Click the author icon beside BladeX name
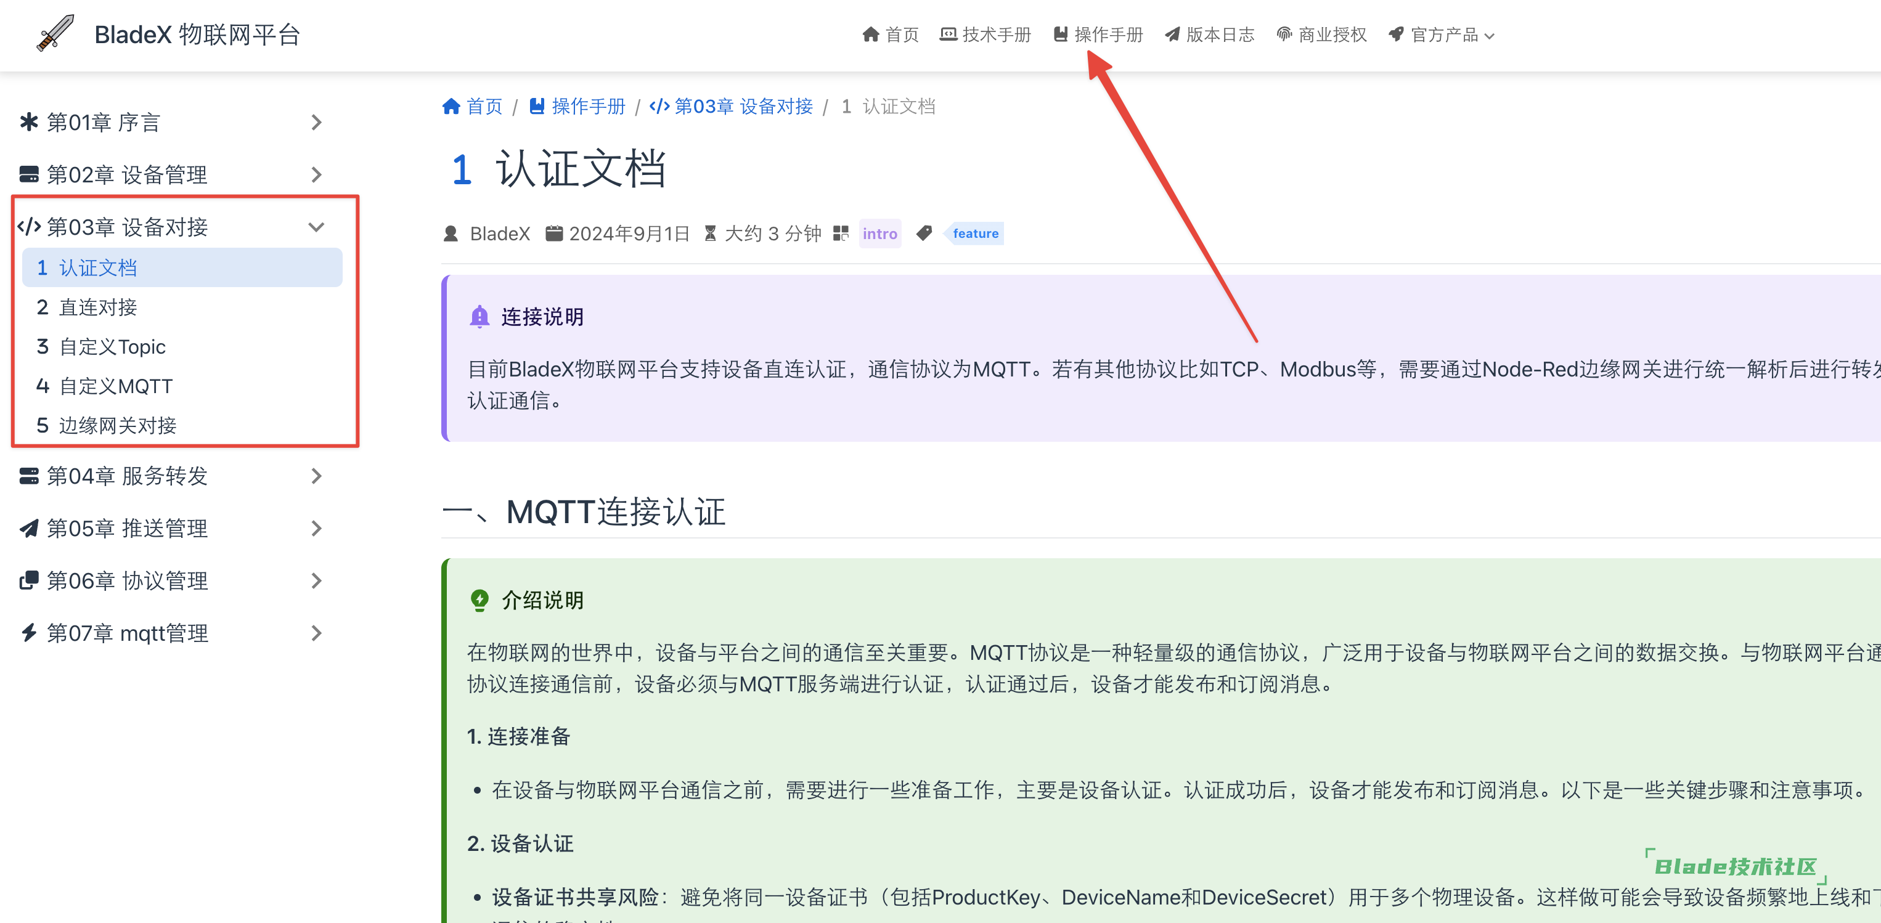 pyautogui.click(x=451, y=233)
